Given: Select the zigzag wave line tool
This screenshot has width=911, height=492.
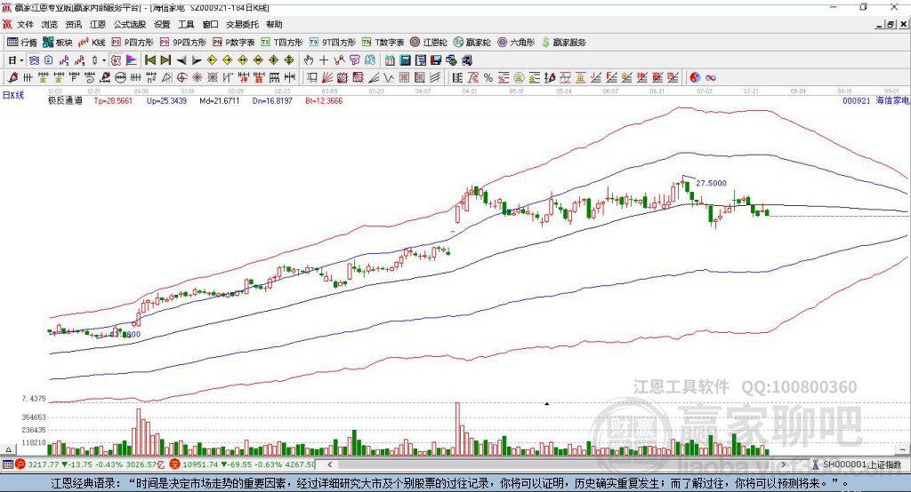Looking at the screenshot, I should click(x=388, y=77).
